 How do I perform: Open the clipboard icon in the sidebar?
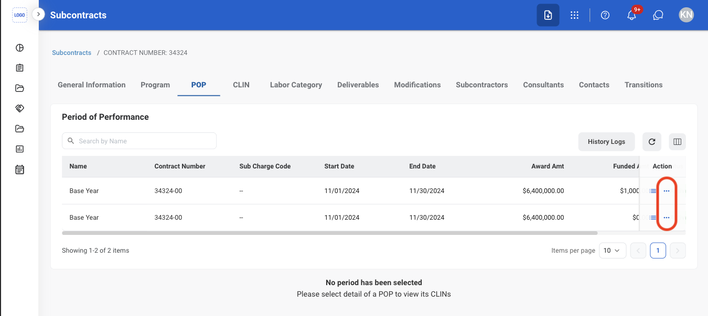[x=20, y=68]
